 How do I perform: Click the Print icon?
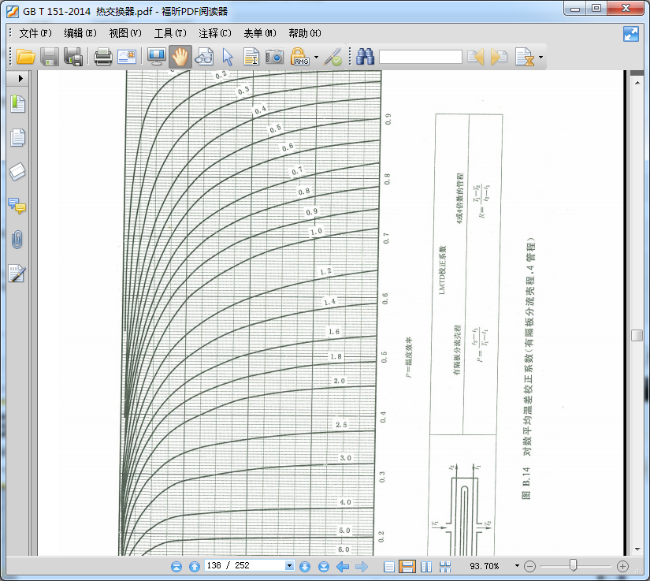[102, 57]
